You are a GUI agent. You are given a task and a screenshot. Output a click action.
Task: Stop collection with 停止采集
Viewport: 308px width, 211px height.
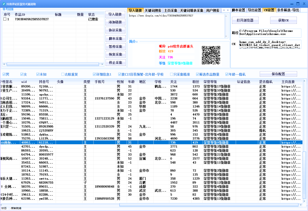click(115, 63)
